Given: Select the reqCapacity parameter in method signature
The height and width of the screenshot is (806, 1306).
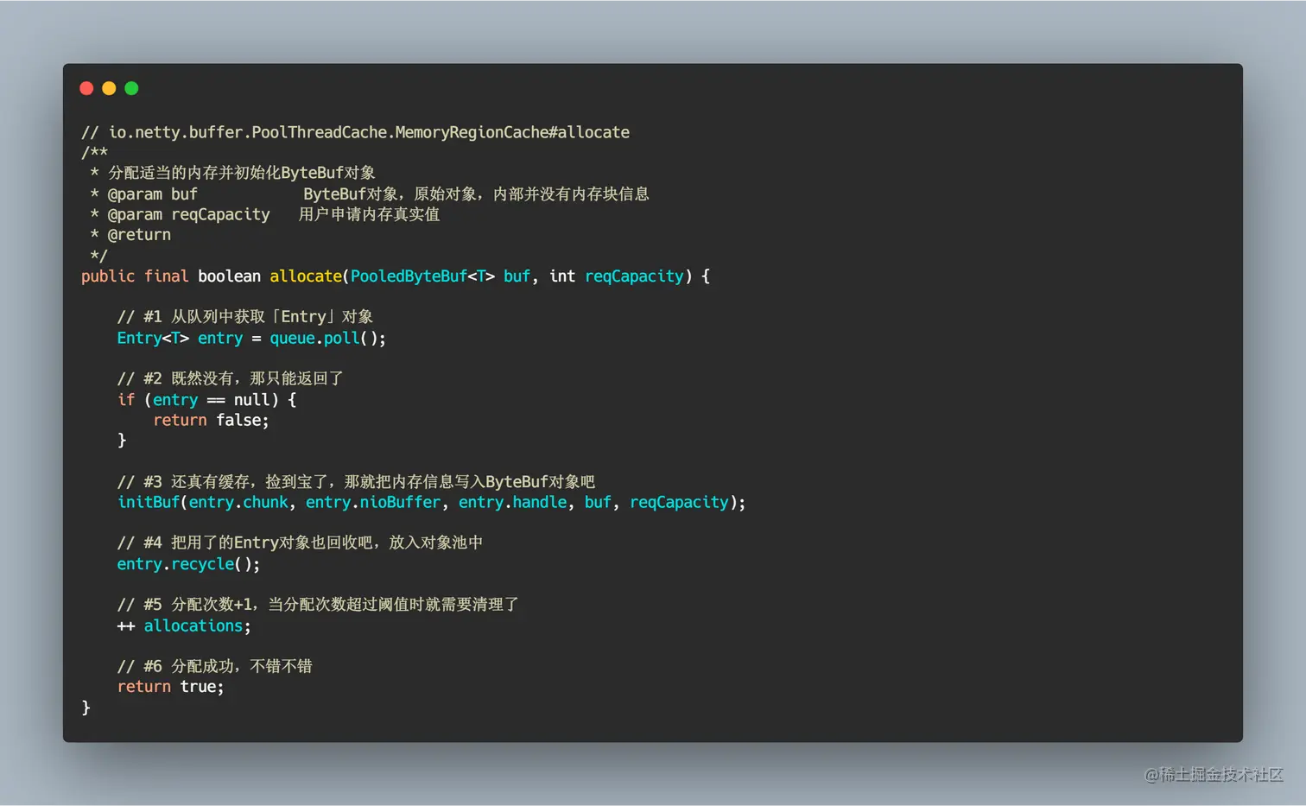Looking at the screenshot, I should coord(634,276).
